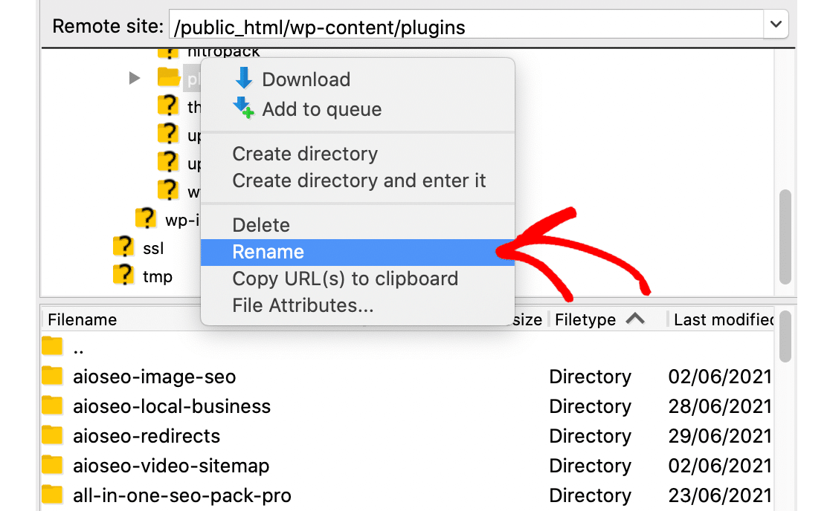
Task: Click the question-mark icon next to tmp
Action: [123, 276]
